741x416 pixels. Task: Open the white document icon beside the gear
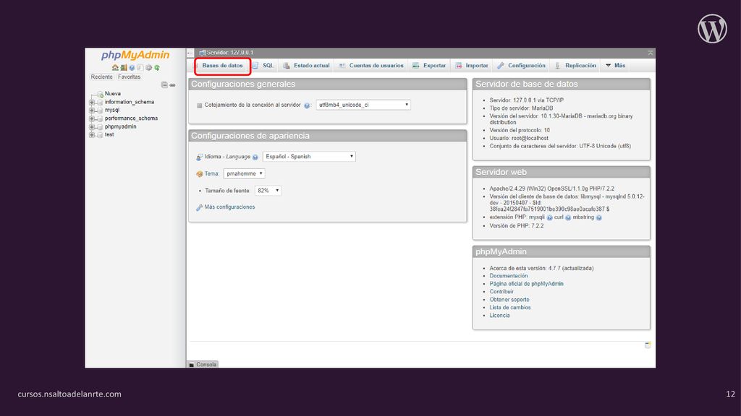[140, 67]
